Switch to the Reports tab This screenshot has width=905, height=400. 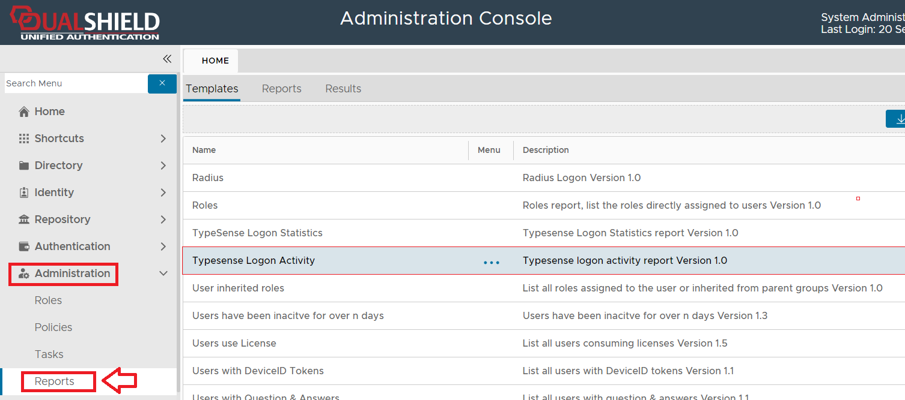[281, 89]
